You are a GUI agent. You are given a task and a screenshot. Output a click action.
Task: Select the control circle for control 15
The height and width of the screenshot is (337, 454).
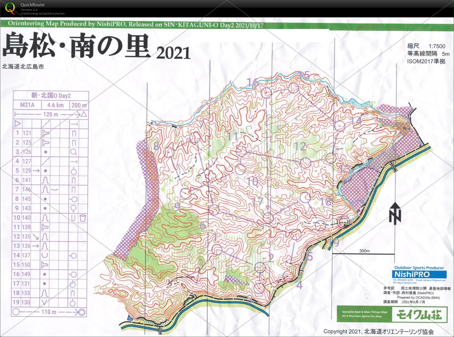click(x=294, y=88)
